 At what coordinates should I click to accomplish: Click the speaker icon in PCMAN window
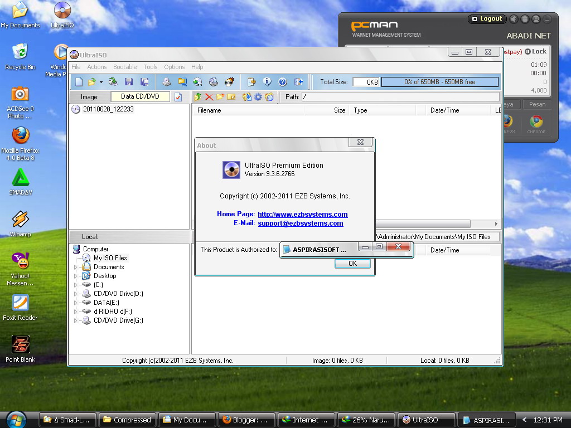514,19
